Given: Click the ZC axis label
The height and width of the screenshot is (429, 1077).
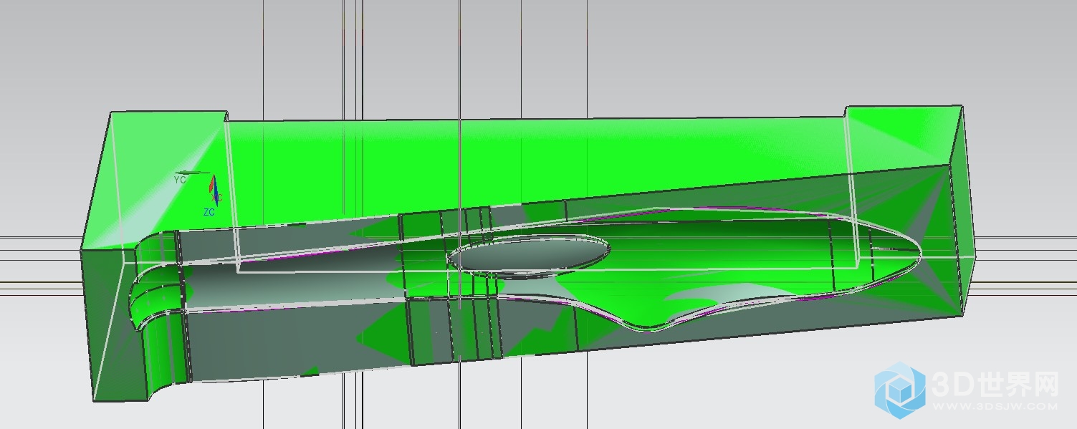Looking at the screenshot, I should point(209,213).
